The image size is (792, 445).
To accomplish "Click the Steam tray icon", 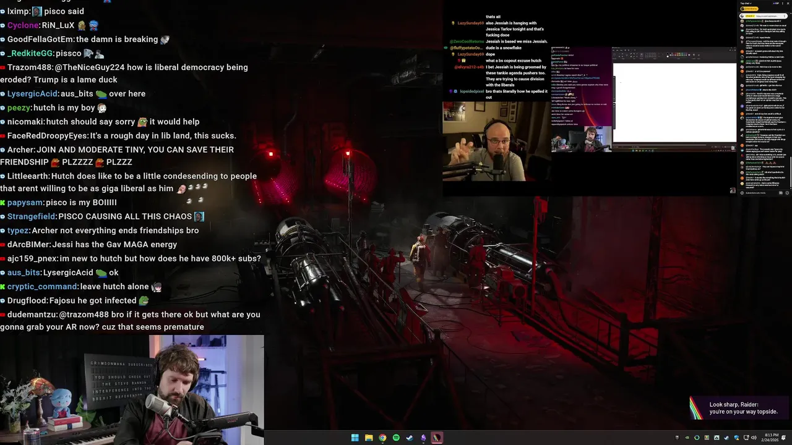I will [x=726, y=438].
